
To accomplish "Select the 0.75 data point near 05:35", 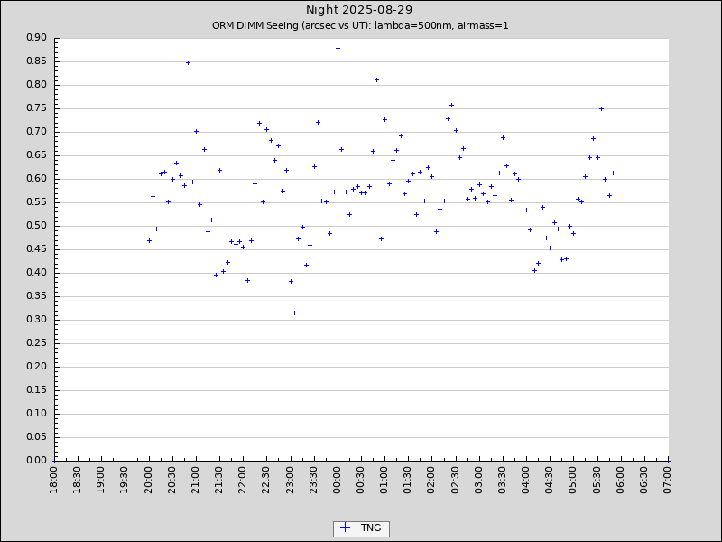I will (601, 108).
